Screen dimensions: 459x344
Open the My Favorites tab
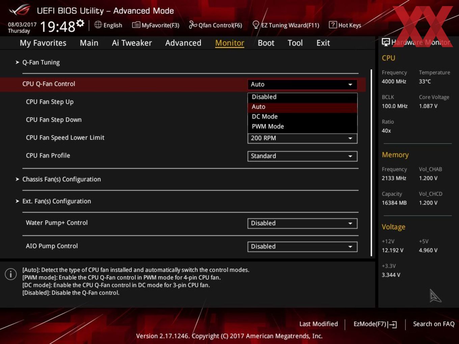[43, 43]
